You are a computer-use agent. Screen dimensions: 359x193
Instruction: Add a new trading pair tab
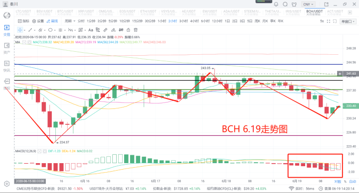tap(350, 12)
